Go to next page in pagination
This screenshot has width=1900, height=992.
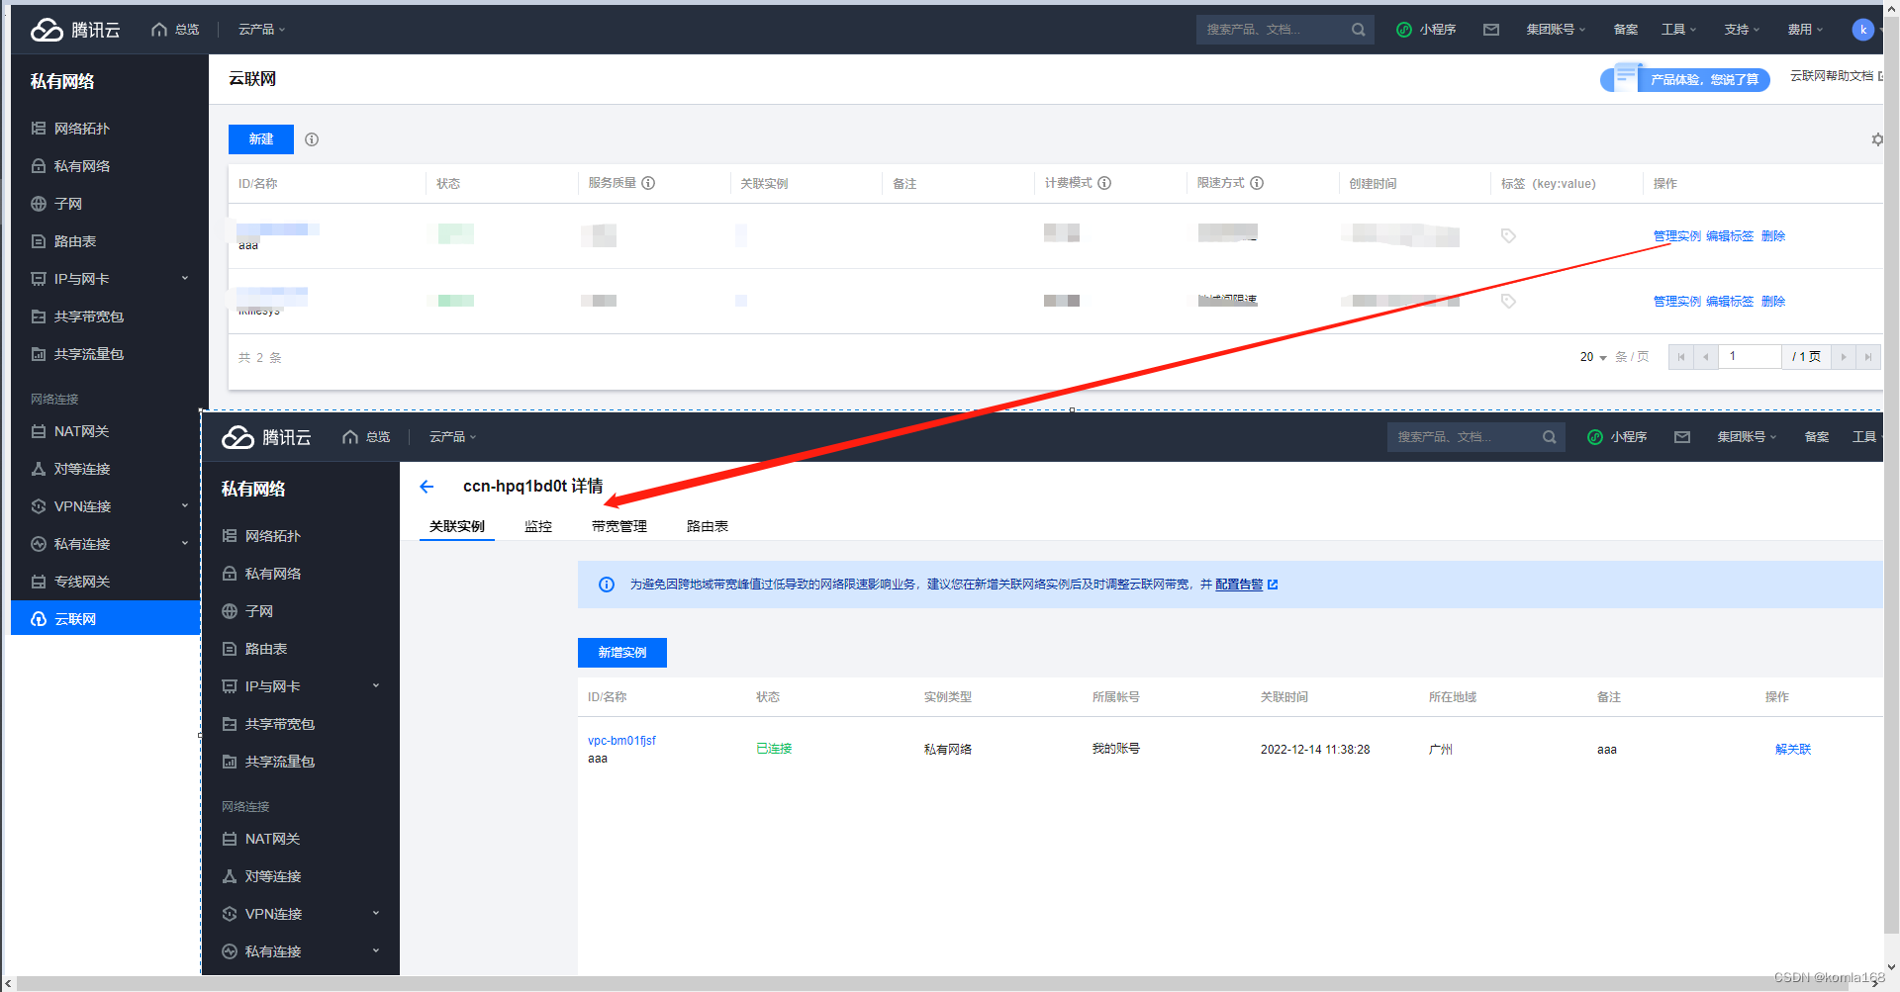[1843, 356]
